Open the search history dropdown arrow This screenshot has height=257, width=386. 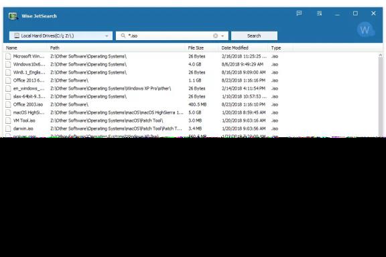click(222, 36)
